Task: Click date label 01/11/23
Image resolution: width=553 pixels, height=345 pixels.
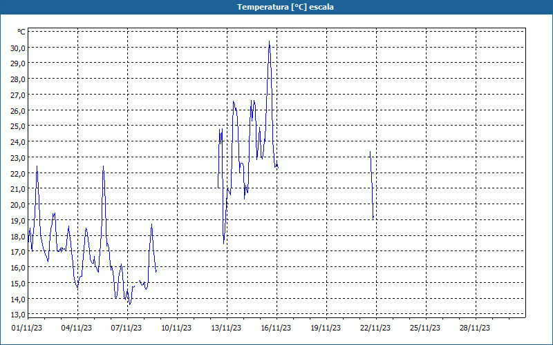Action: pos(27,328)
